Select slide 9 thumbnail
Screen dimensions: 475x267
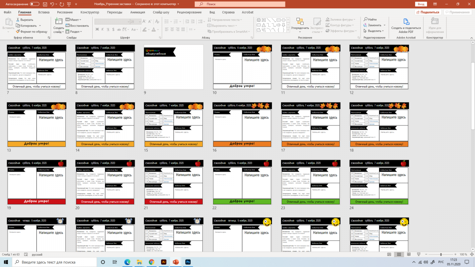pyautogui.click(x=174, y=67)
